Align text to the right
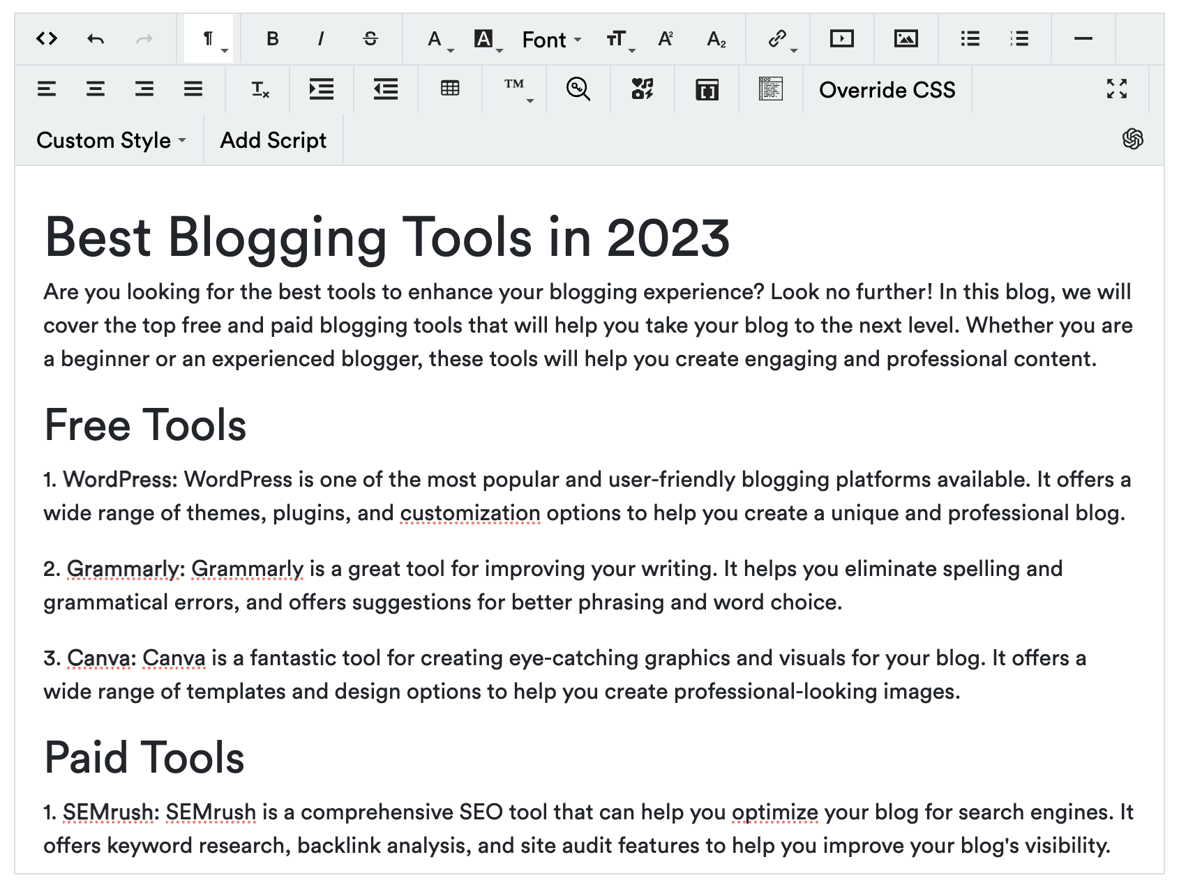The image size is (1179, 887). [144, 89]
